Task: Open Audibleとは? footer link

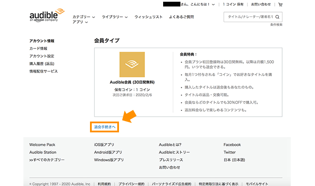Action: (x=170, y=144)
